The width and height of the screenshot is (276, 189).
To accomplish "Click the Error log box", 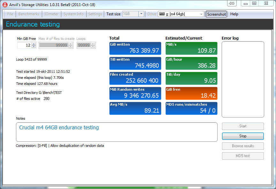I will 243,79.
